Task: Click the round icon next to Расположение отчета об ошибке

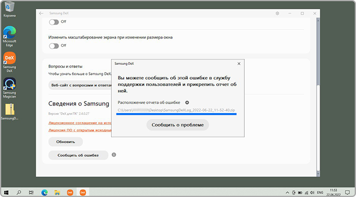Action: coord(187,102)
